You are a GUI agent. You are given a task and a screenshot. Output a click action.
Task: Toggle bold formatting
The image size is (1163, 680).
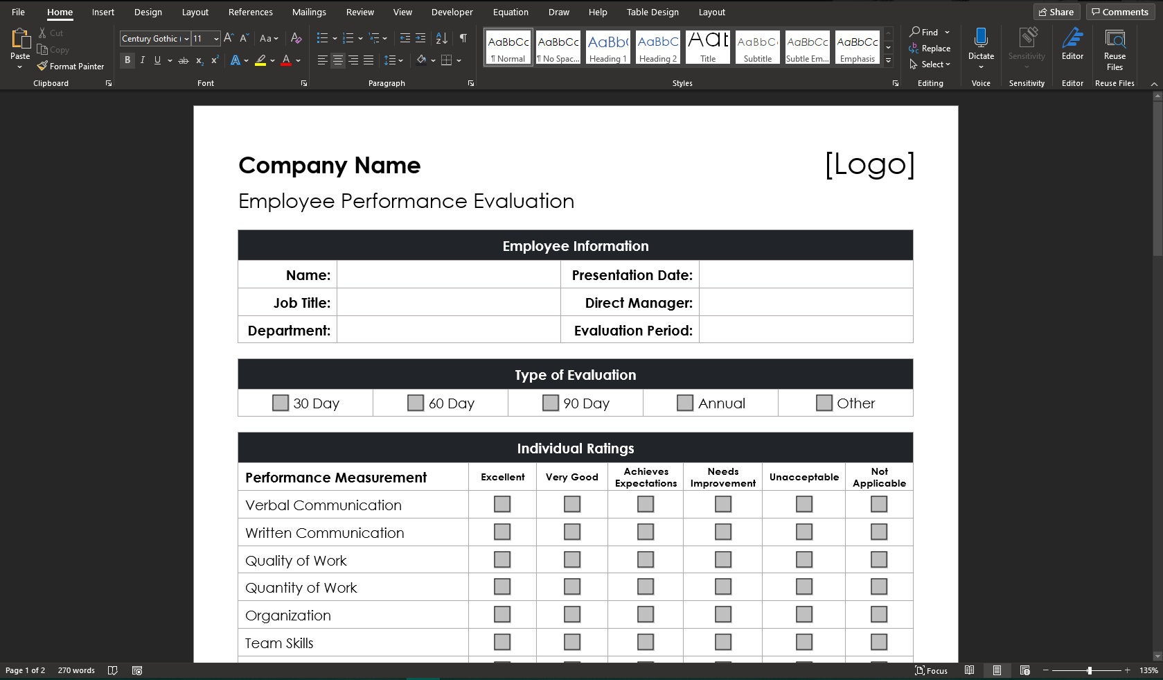127,60
